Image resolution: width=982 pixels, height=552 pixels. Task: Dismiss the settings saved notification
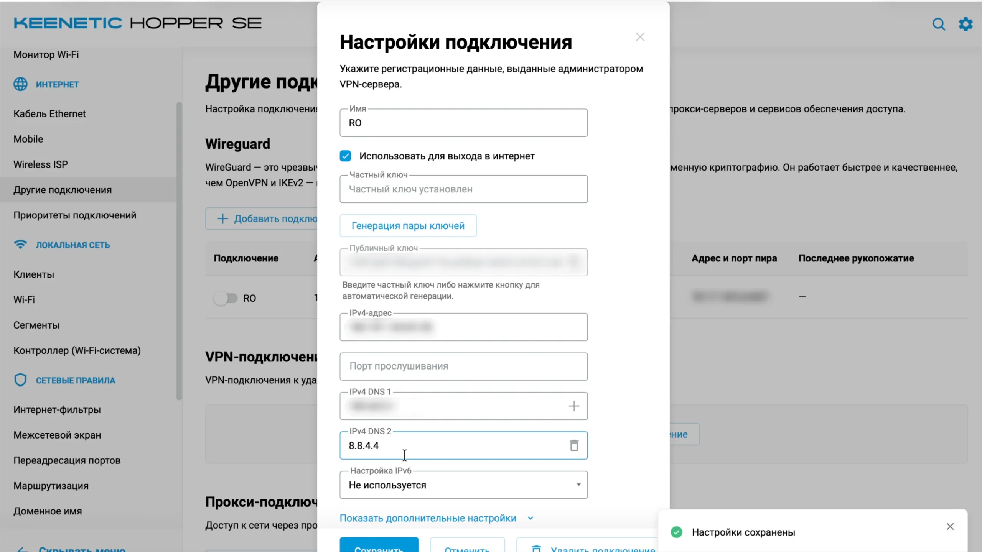pos(950,527)
